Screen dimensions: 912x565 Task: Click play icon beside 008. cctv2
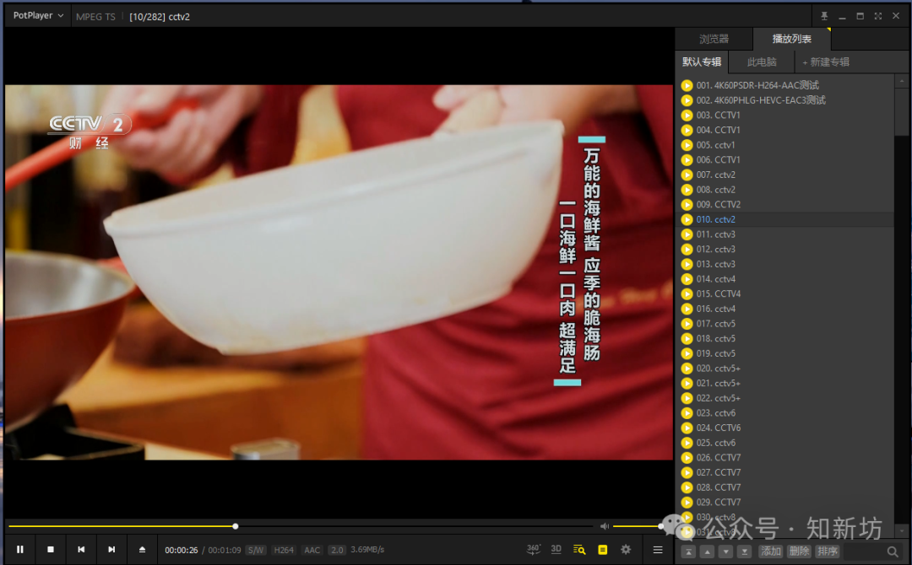click(x=687, y=190)
